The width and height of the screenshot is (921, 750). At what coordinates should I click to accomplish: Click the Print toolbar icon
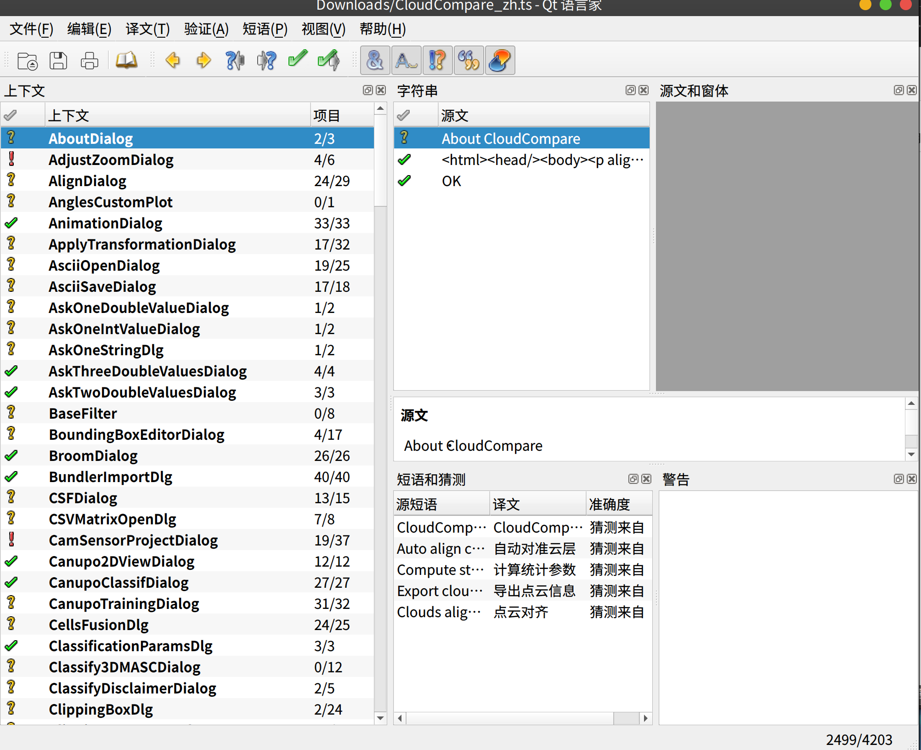point(89,61)
